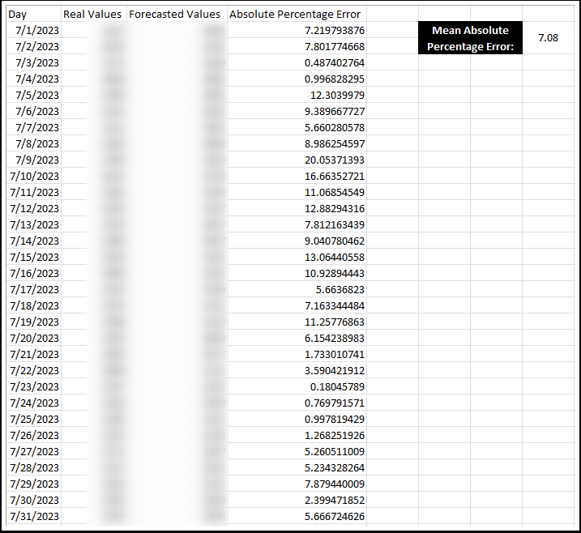This screenshot has height=533, width=581.
Task: Select the date cell 7/20/2023
Action: 34,338
